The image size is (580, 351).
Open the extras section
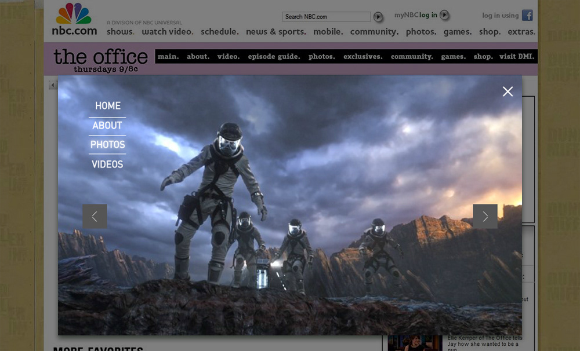[521, 32]
